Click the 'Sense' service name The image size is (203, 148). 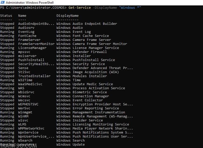click(23, 68)
